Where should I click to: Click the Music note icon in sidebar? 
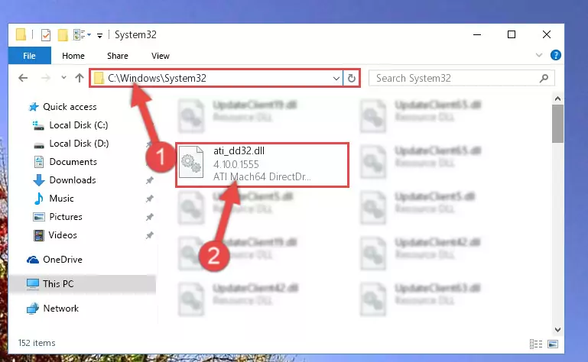tap(39, 199)
